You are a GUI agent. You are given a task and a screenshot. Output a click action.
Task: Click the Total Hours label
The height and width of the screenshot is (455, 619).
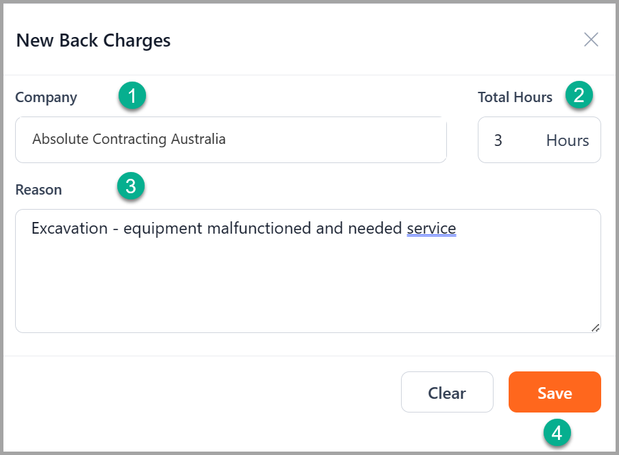[515, 97]
